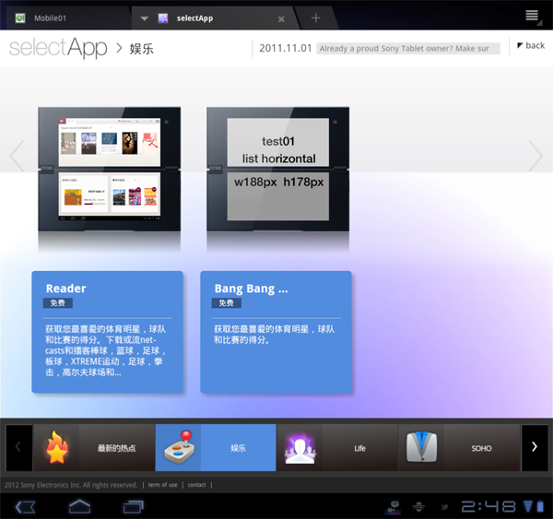Click the chat notification icon in system bar
The image size is (553, 519).
pos(394,507)
